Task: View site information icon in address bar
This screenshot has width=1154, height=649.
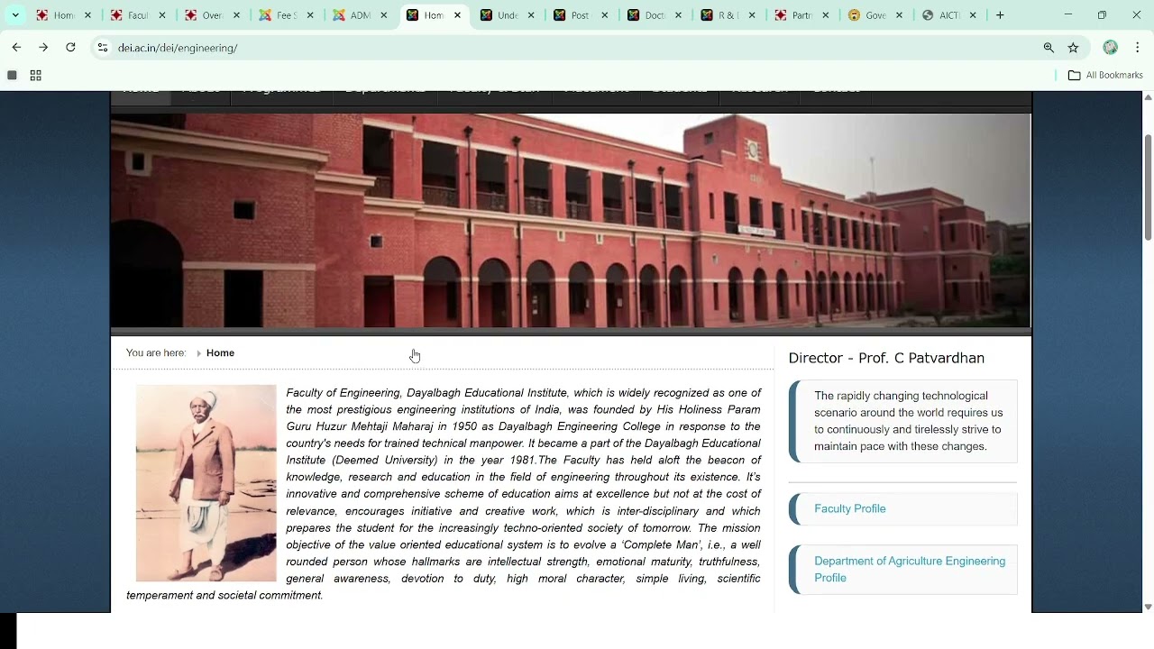Action: tap(103, 48)
